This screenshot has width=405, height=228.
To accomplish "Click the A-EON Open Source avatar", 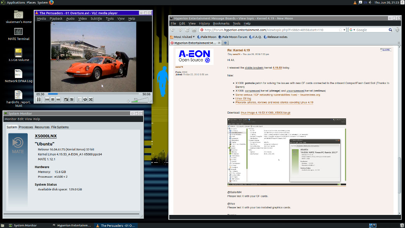I will 195,57.
